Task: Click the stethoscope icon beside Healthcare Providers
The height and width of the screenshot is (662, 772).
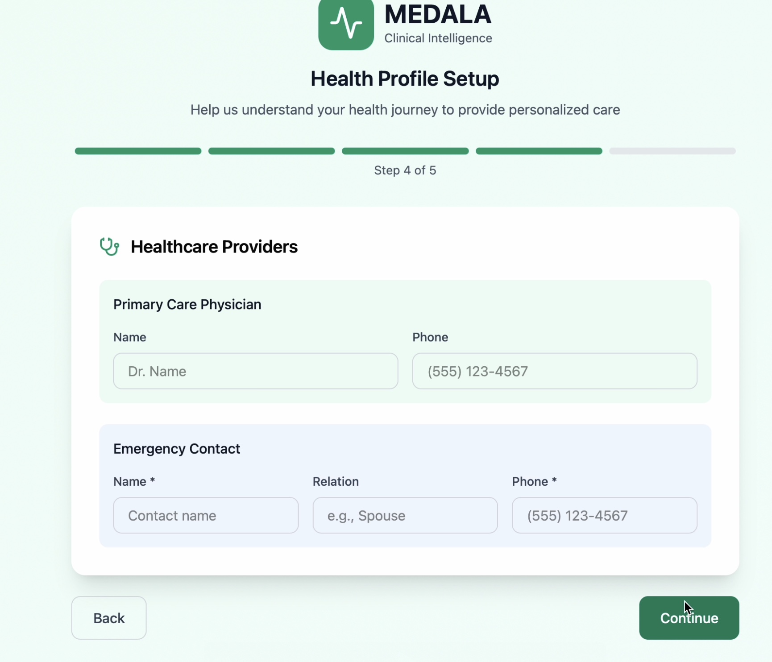Action: [x=109, y=247]
